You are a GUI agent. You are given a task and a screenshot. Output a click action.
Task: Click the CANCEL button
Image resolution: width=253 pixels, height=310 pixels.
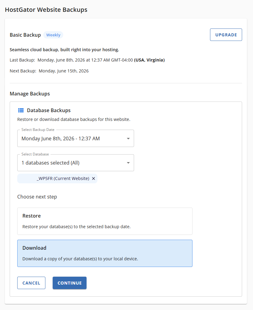pos(31,283)
